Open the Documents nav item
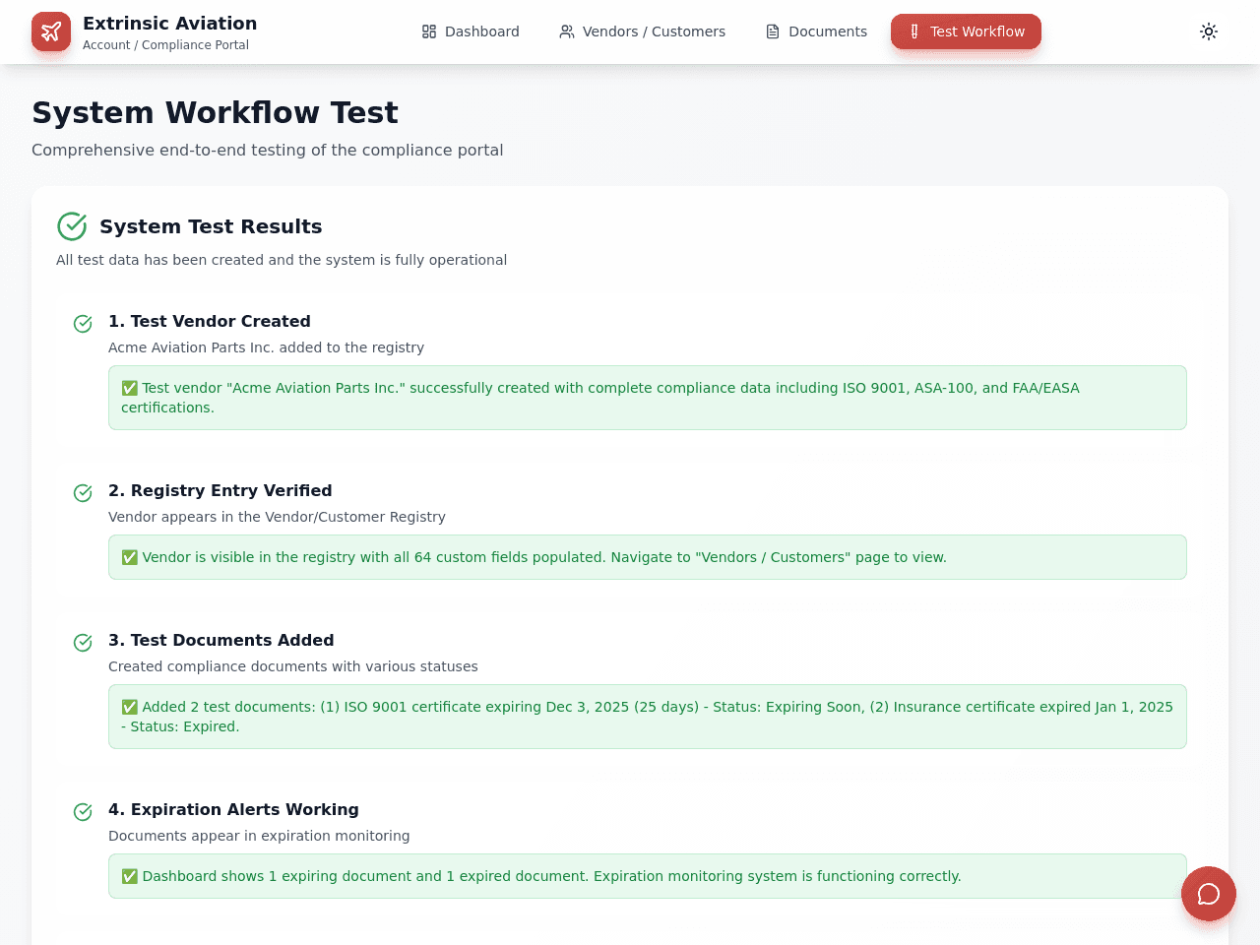 coord(816,31)
